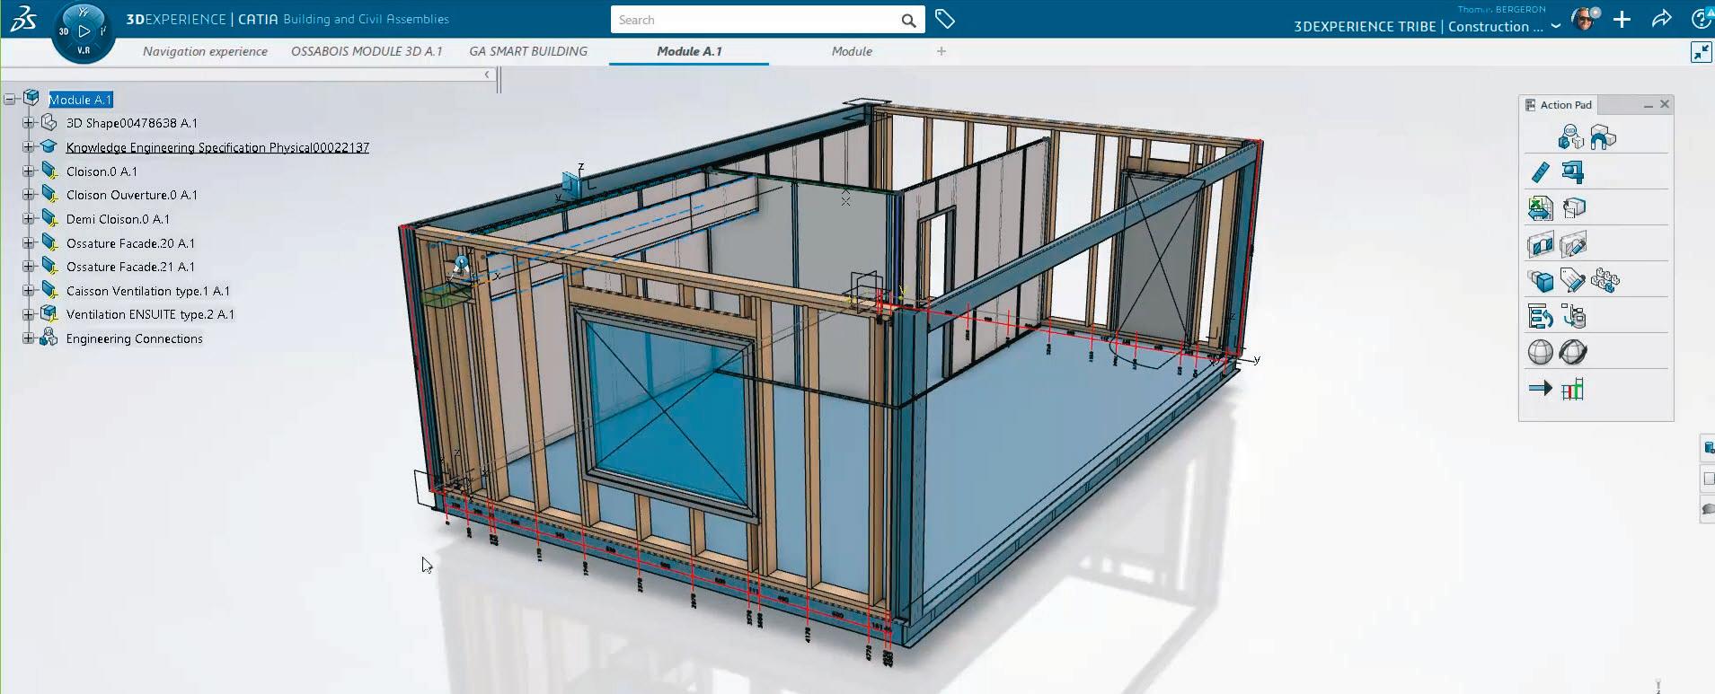1715x694 pixels.
Task: Select Engineering Connections tree item
Action: click(135, 338)
